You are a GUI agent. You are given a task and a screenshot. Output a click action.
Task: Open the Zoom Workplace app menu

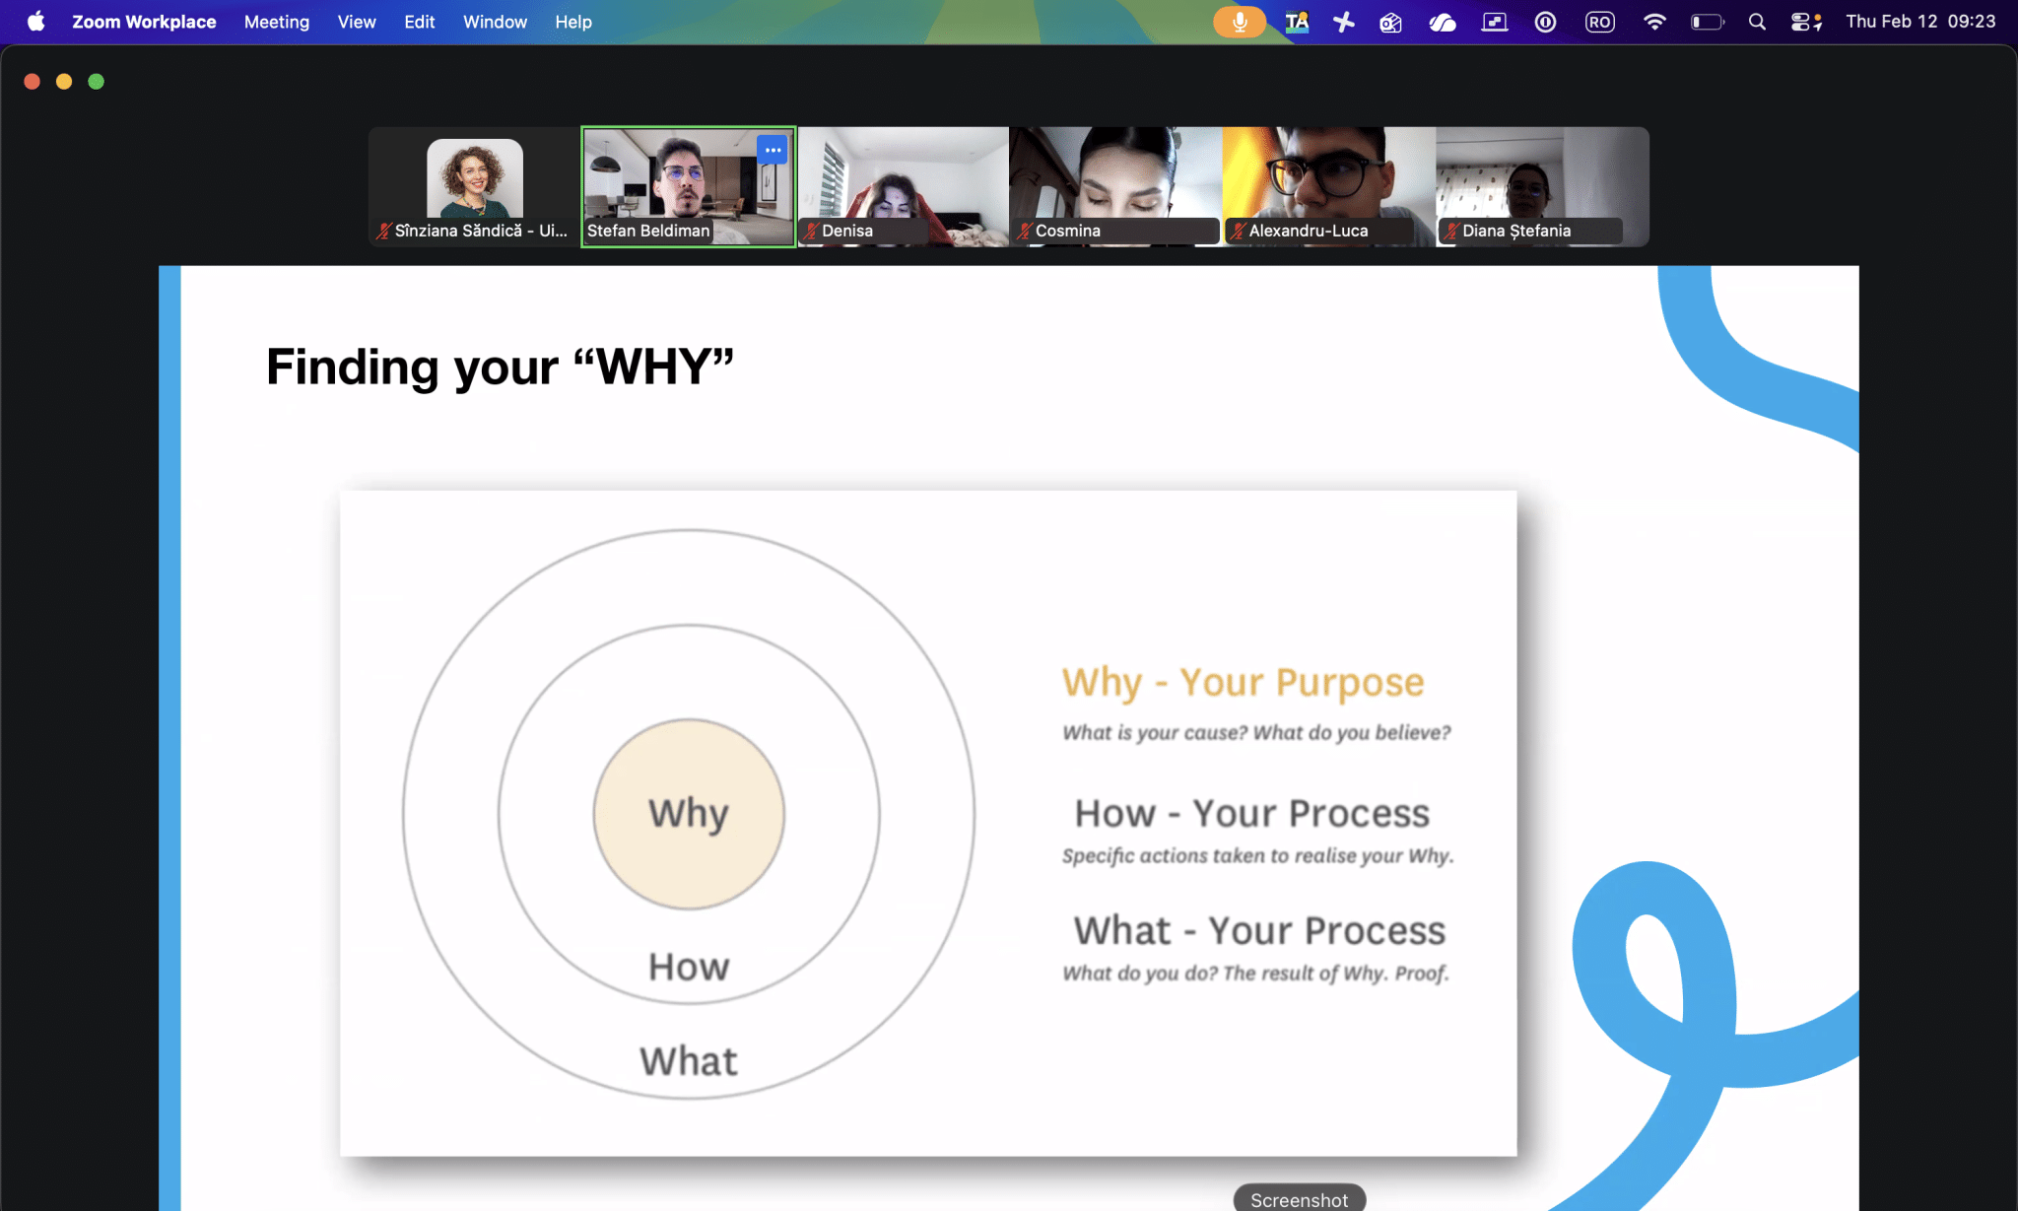144,22
